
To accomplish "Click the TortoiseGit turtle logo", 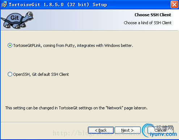I will [17, 20].
